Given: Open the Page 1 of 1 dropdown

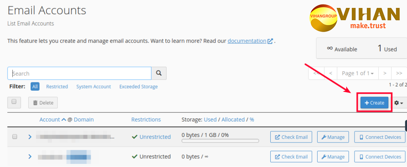Looking at the screenshot, I should [x=357, y=73].
